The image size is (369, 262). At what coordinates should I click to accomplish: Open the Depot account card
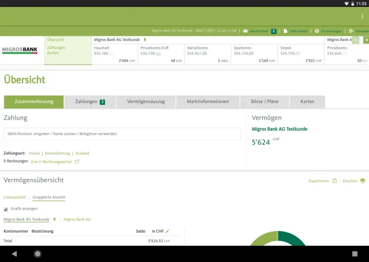coord(301,54)
